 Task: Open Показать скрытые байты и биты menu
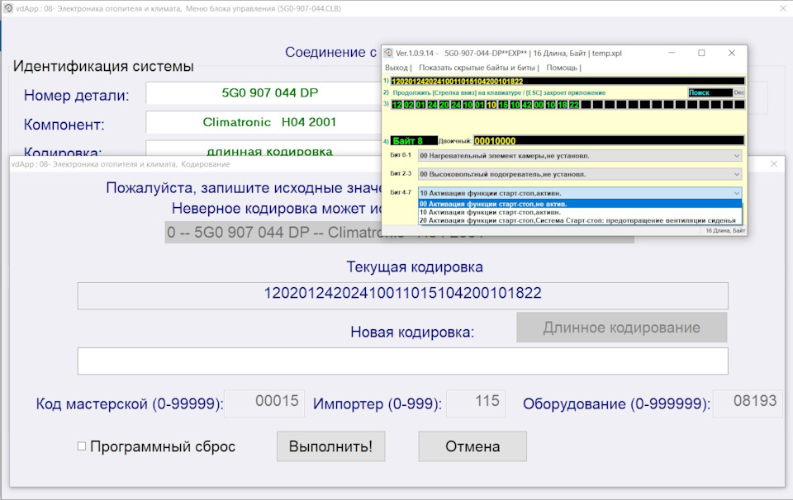477,68
